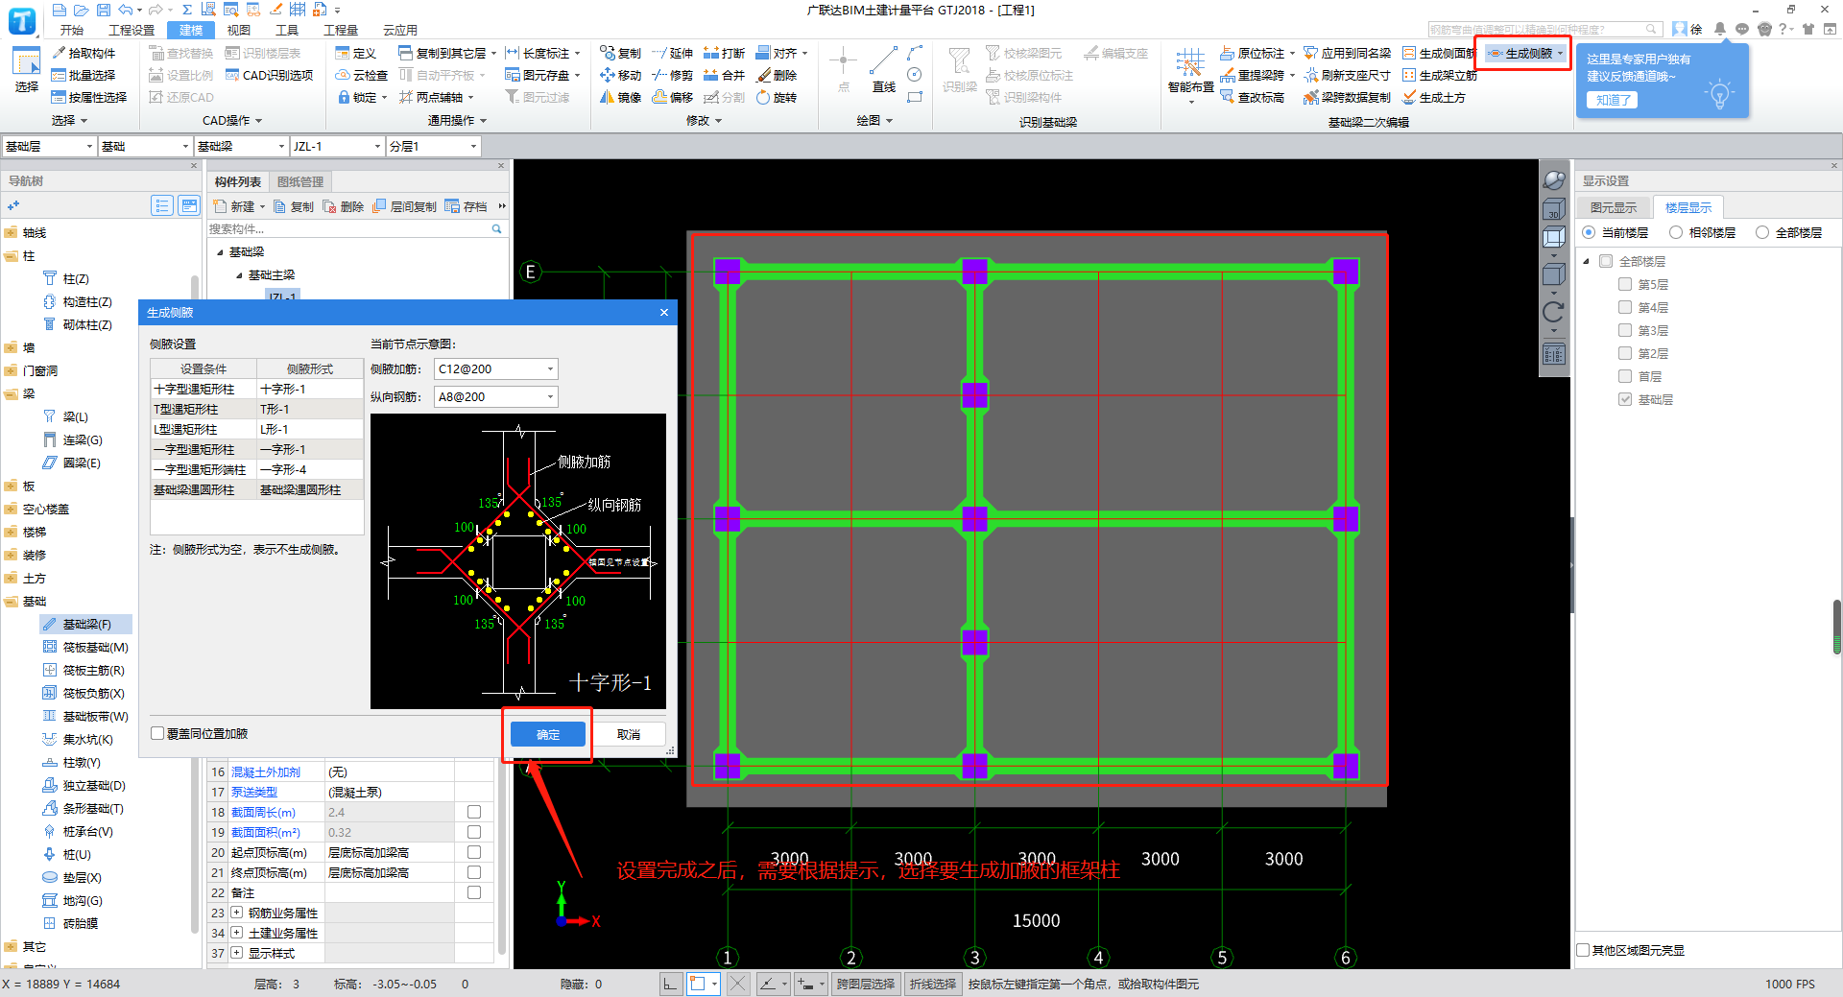The width and height of the screenshot is (1843, 997).
Task: Toggle the checkbox in 截面周长 row
Action: pos(474,812)
